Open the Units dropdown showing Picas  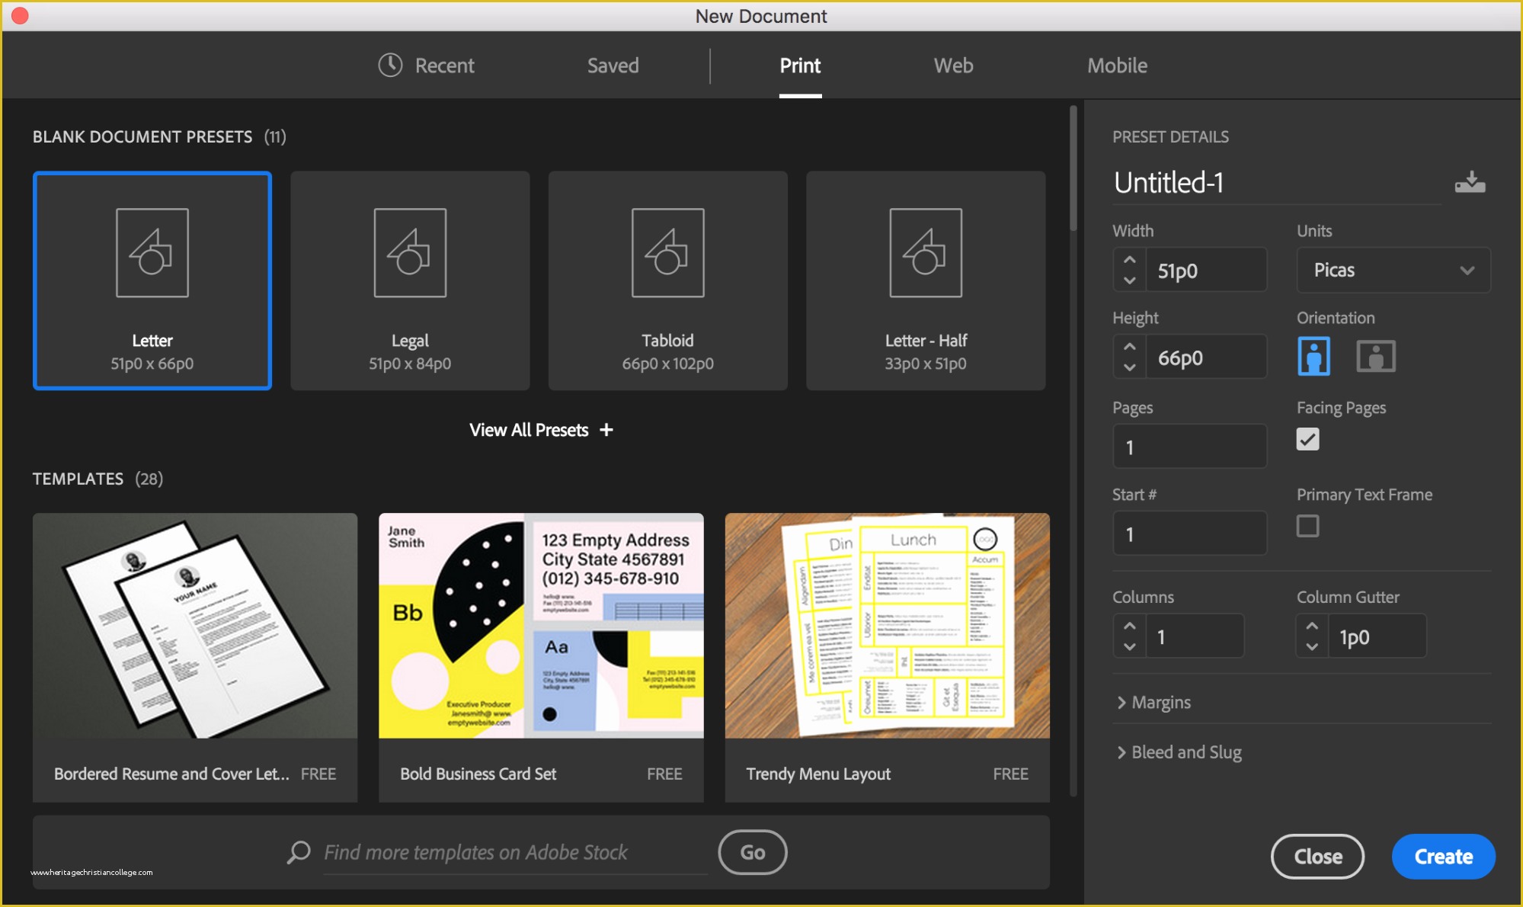(x=1393, y=270)
